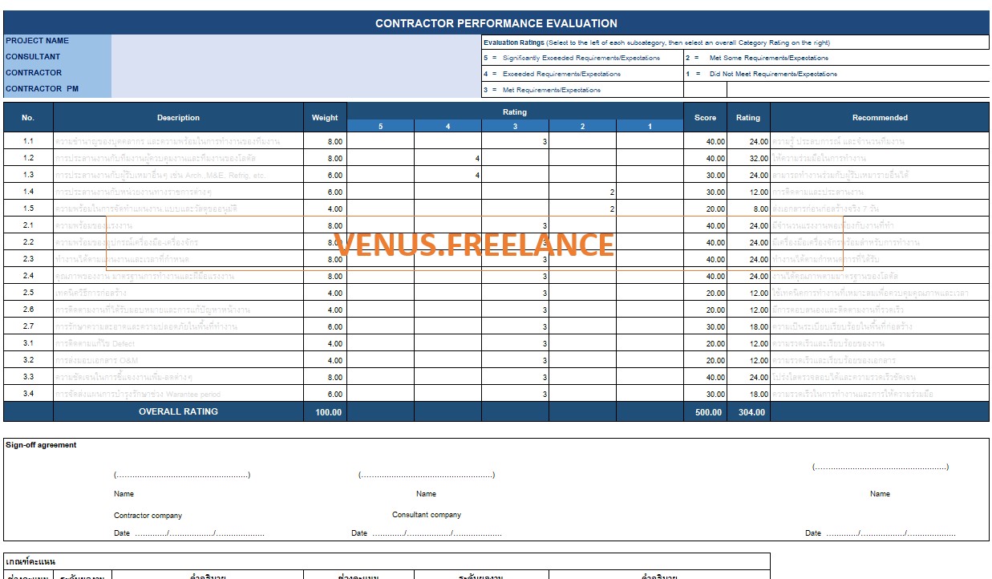
Task: Click the rating 5 column header
Action: 380,126
